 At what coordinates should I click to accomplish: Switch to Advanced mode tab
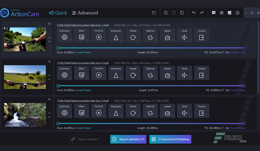pyautogui.click(x=85, y=13)
